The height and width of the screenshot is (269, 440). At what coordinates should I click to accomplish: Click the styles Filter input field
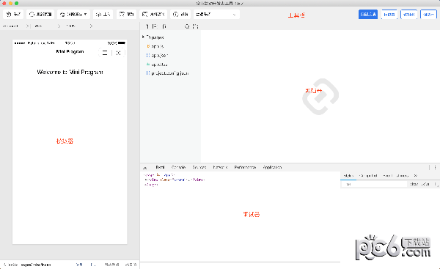(x=374, y=184)
